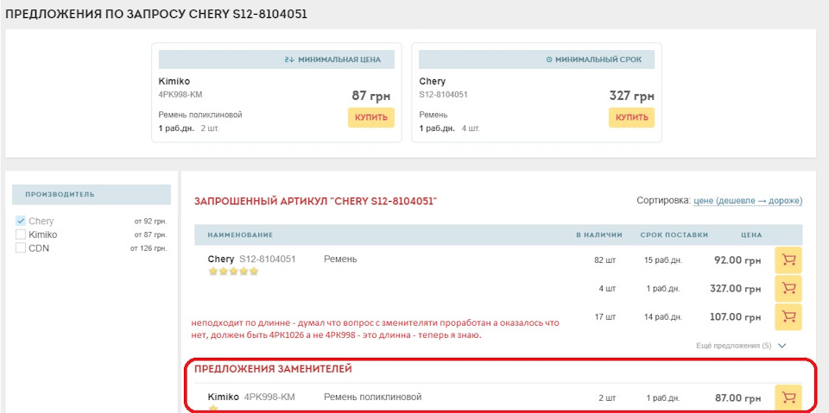Click the '14 раб.дн.' delivery term
Image resolution: width=829 pixels, height=413 pixels.
tap(662, 317)
